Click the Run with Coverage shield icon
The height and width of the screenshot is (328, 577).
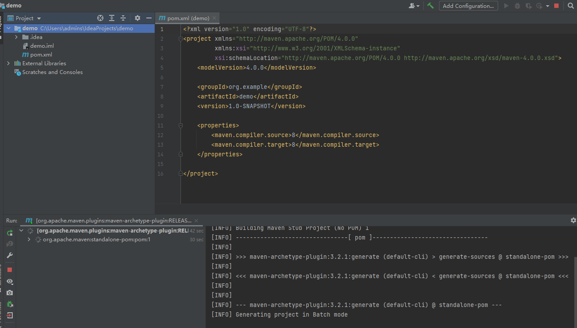(529, 6)
